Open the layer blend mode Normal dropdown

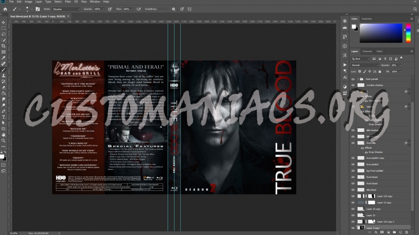[x=365, y=65]
